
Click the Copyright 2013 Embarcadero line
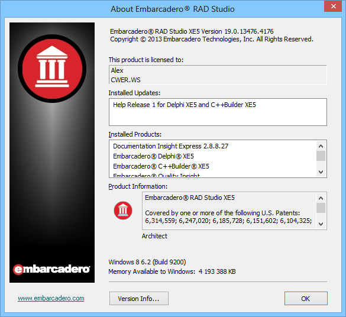(212, 39)
